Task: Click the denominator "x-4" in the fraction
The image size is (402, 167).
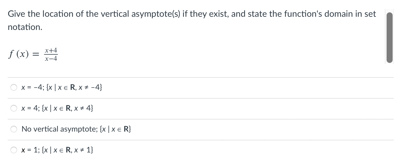Action: [x=51, y=58]
